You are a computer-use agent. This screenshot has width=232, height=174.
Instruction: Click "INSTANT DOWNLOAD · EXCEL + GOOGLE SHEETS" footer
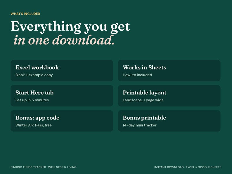coord(188,167)
